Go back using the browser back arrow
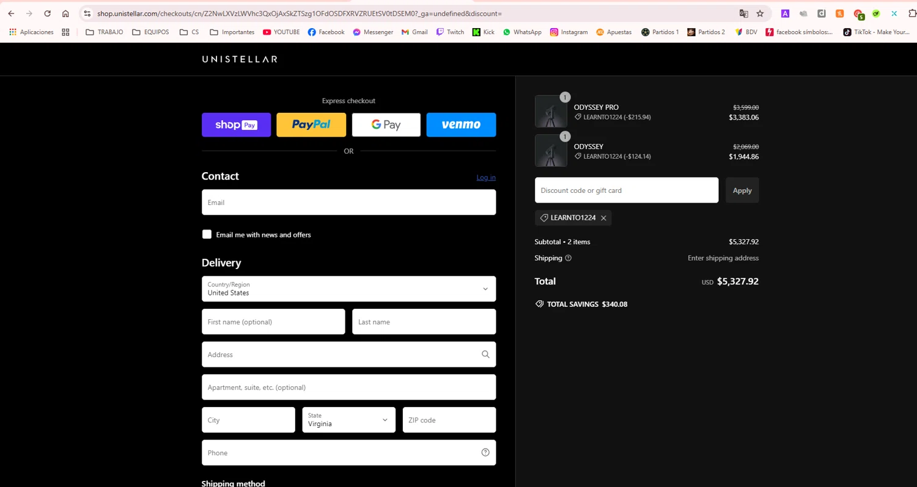This screenshot has width=917, height=487. pos(11,13)
